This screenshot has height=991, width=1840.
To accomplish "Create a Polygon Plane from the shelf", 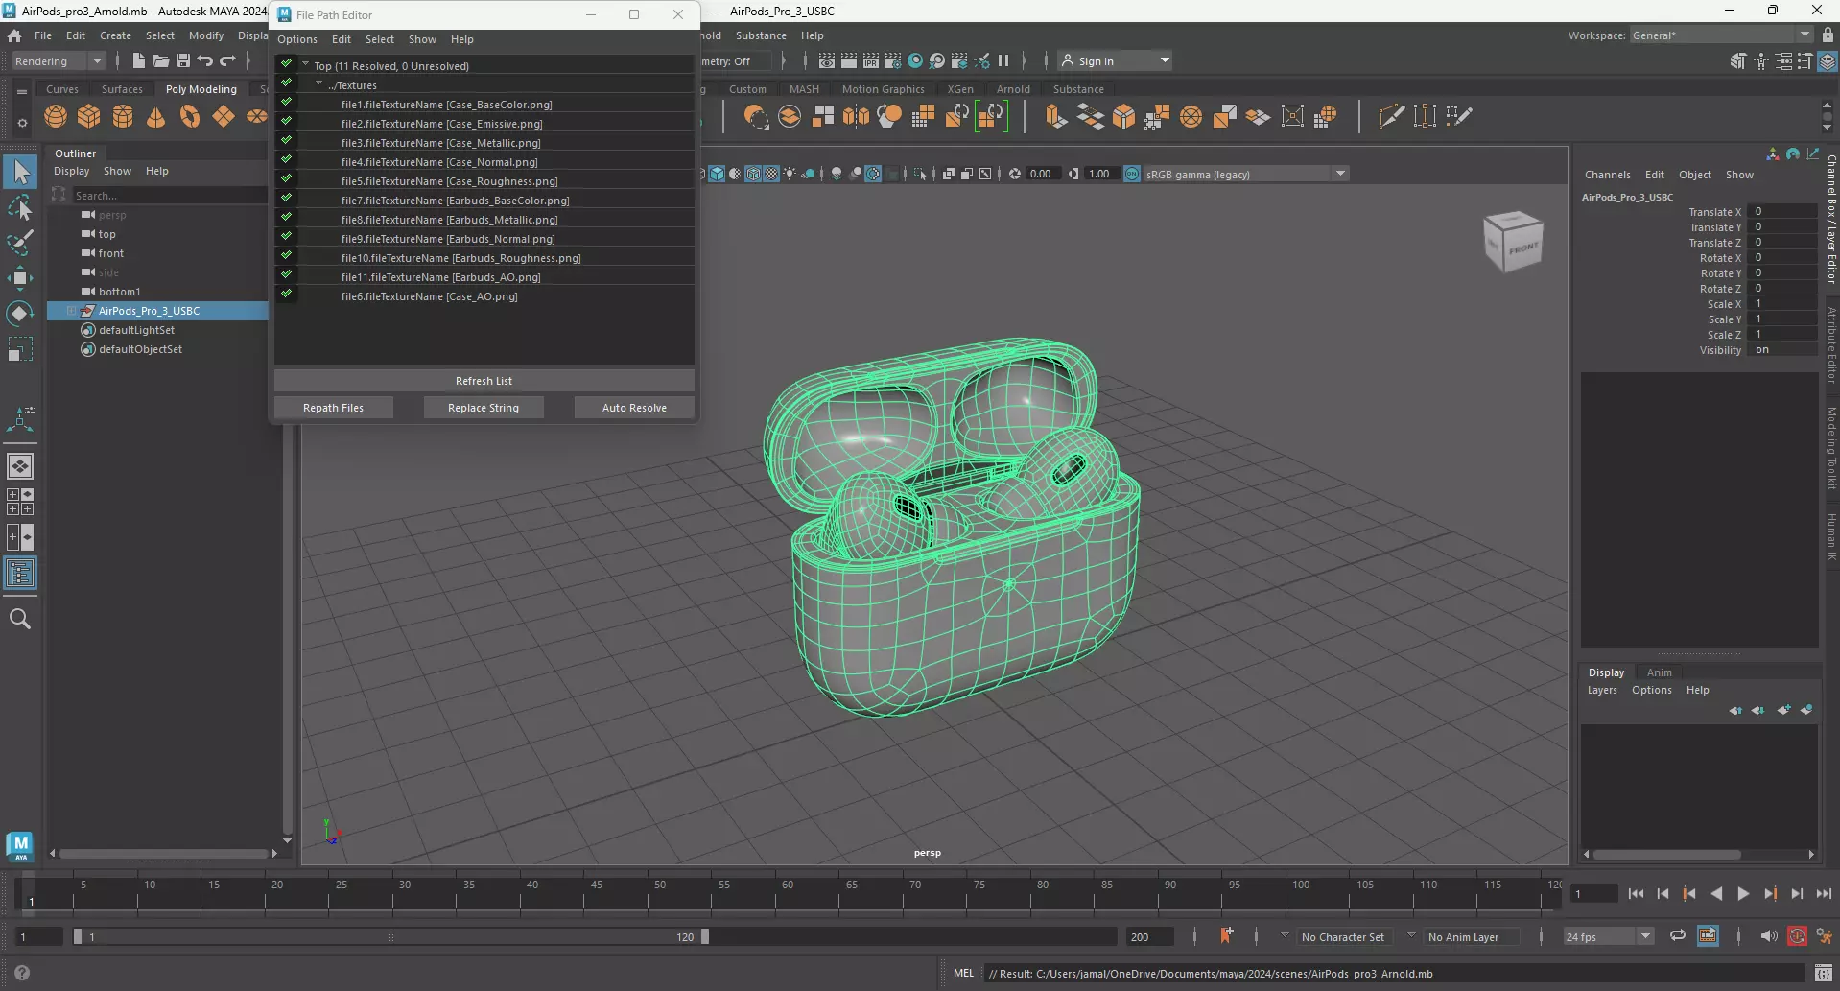I will (x=224, y=117).
